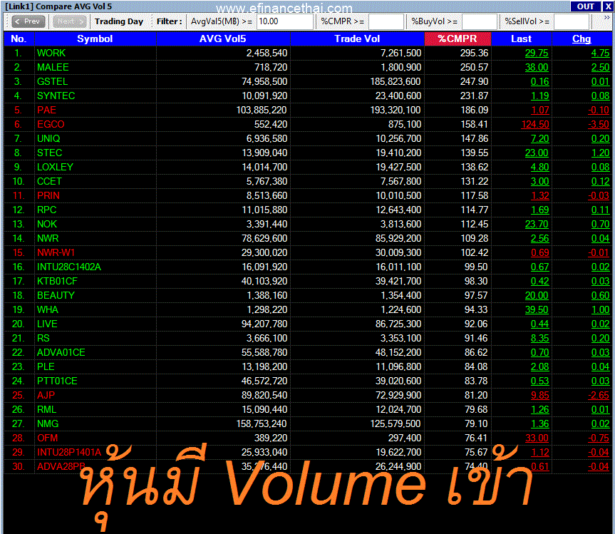This screenshot has height=534, width=615.
Task: Sort by the Last column header
Action: click(521, 38)
